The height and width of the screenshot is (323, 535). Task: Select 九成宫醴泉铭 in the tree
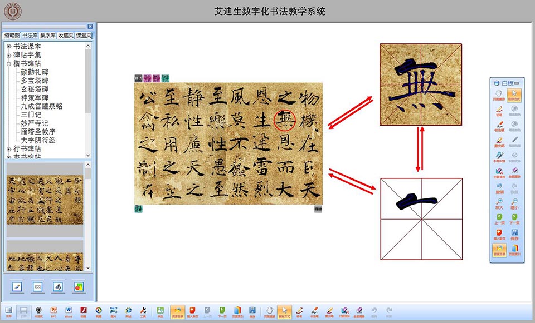42,106
